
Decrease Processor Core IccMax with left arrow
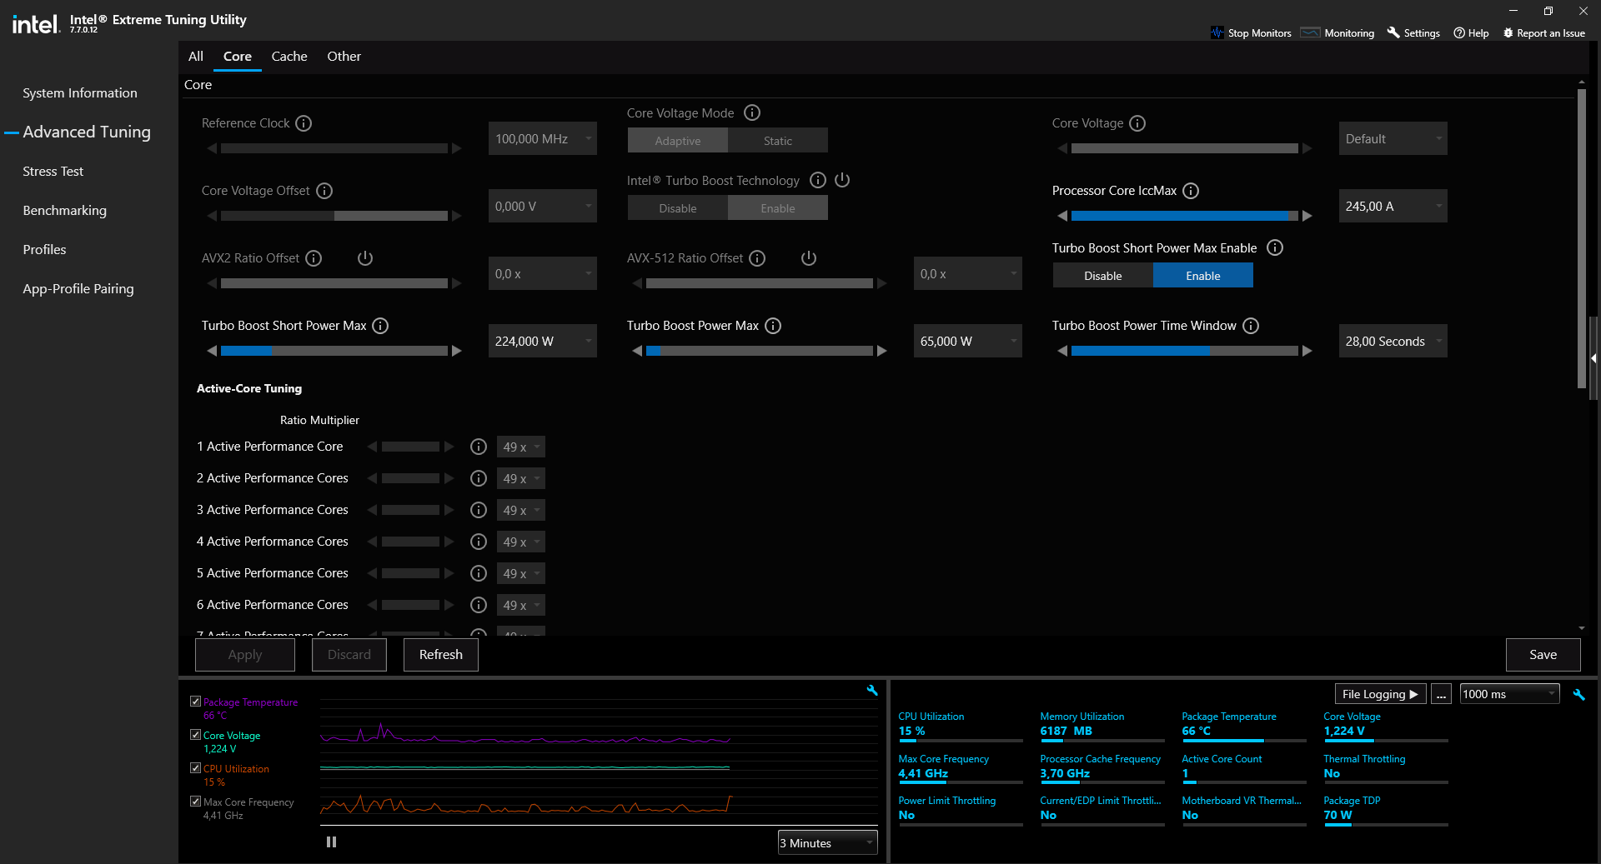(1062, 216)
